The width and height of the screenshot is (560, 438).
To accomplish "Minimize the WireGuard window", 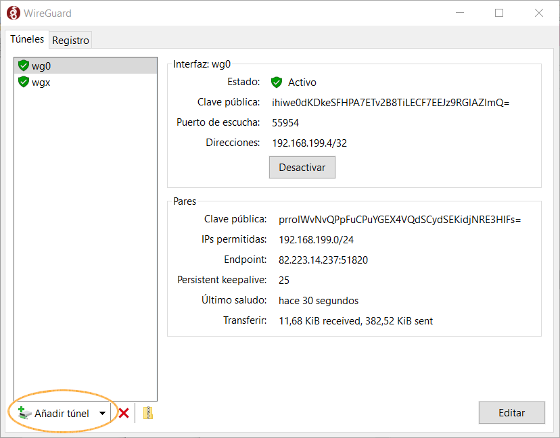I will coord(460,13).
